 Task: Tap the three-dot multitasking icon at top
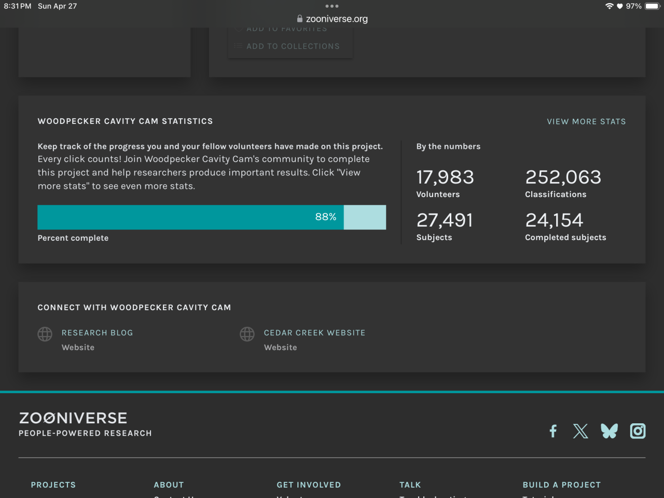[331, 6]
